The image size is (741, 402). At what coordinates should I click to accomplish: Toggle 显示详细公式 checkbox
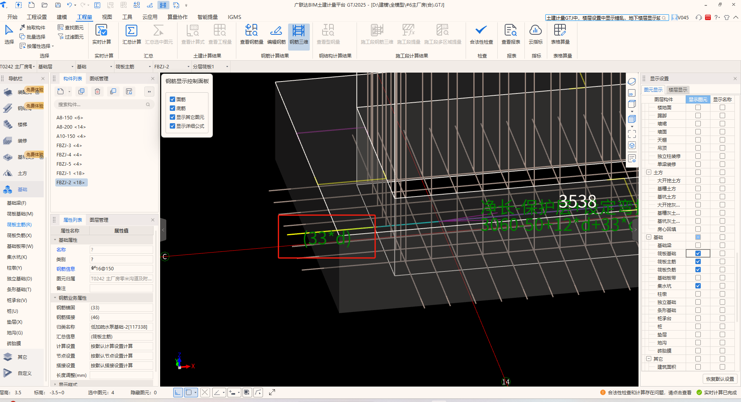pos(172,126)
